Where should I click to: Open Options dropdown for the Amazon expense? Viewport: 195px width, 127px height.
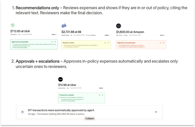[162, 35]
